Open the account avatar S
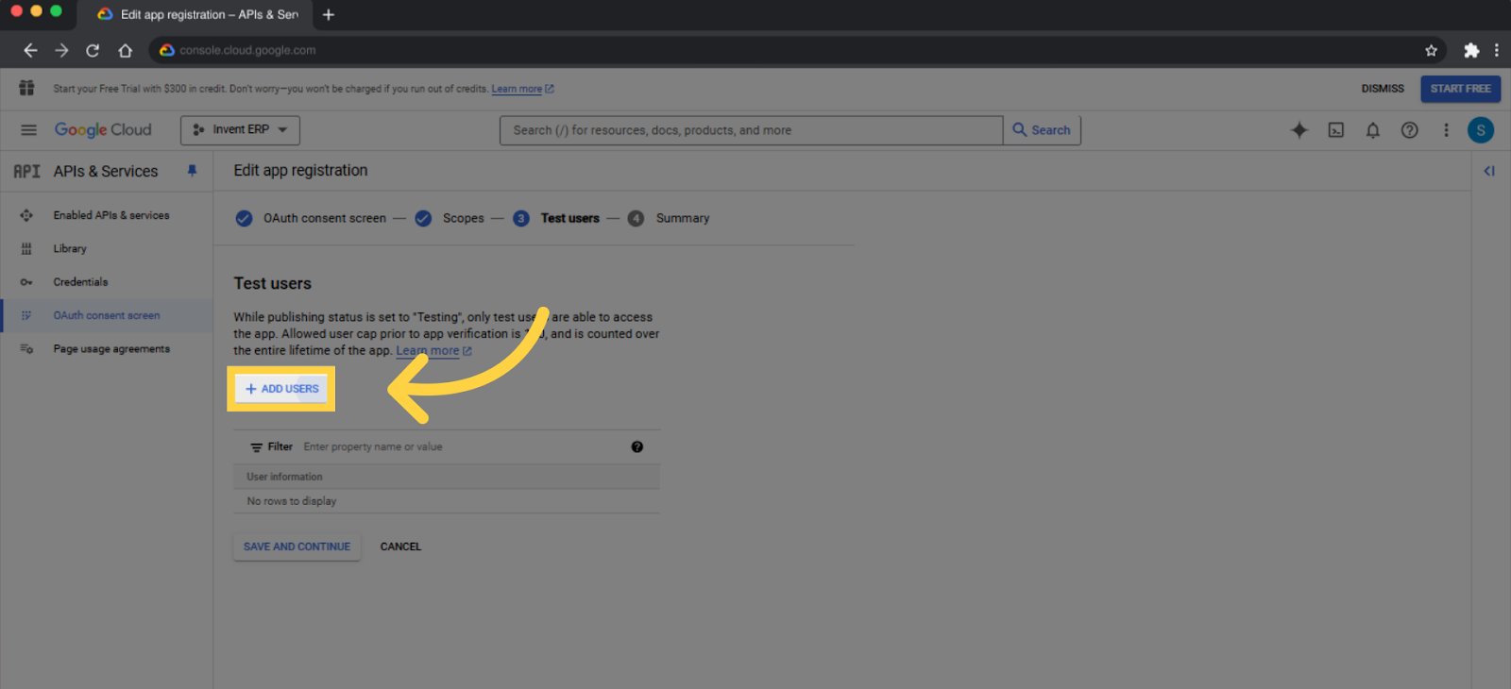The image size is (1511, 689). point(1481,130)
